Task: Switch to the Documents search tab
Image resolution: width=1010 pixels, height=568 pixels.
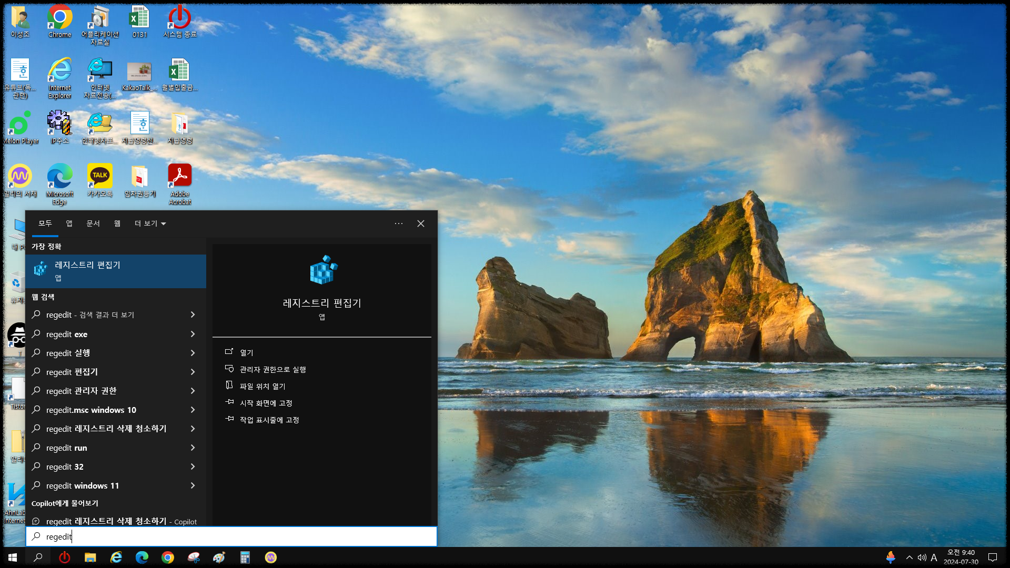Action: pyautogui.click(x=93, y=224)
